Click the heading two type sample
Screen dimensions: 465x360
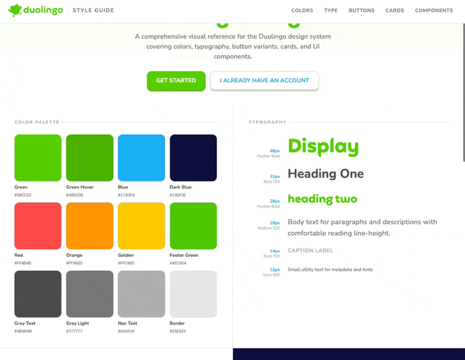point(322,199)
